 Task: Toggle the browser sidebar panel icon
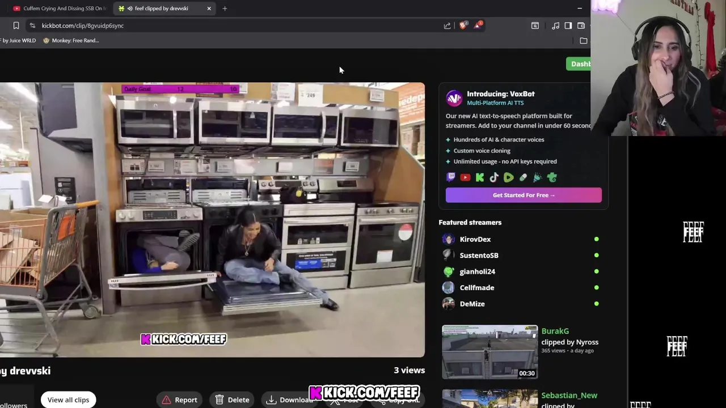pos(568,25)
